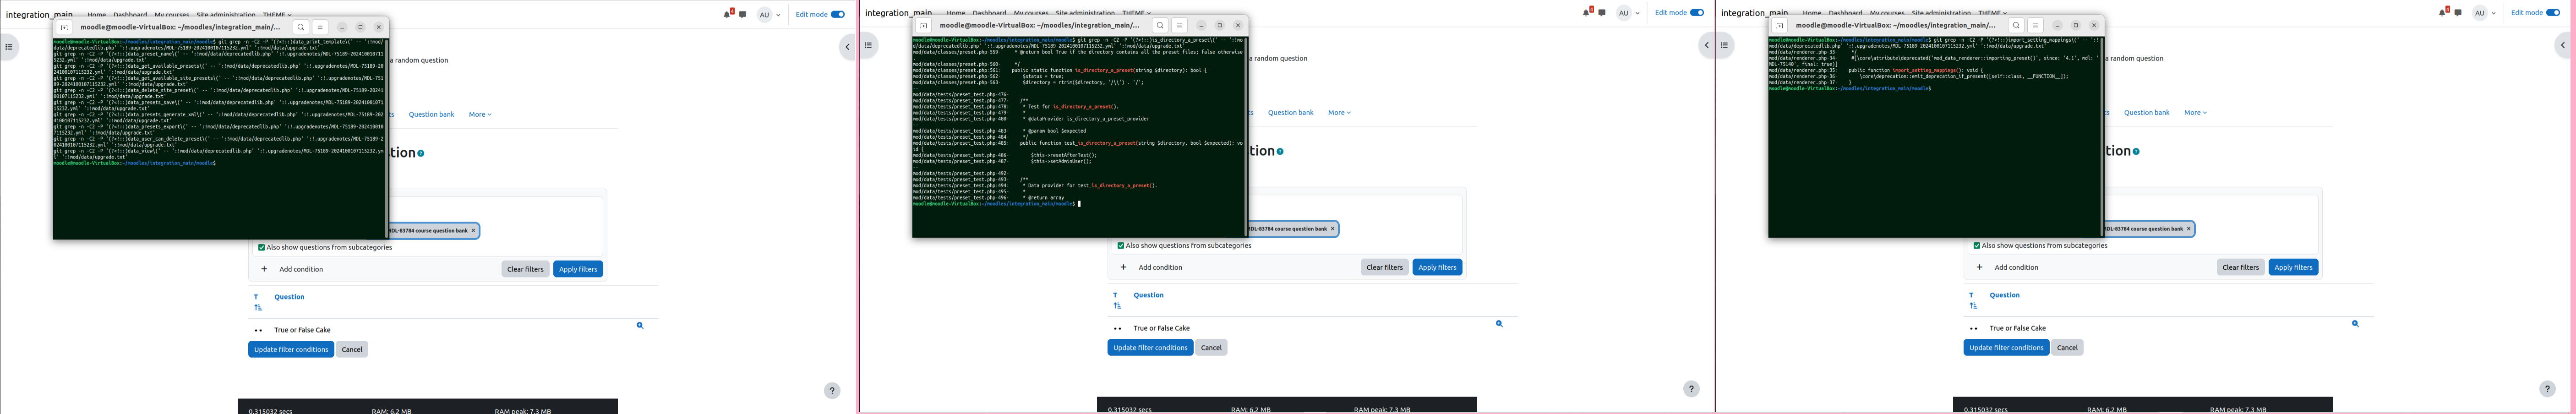Open the AU user menu on the left screen
The width and height of the screenshot is (2576, 414).
[x=769, y=14]
